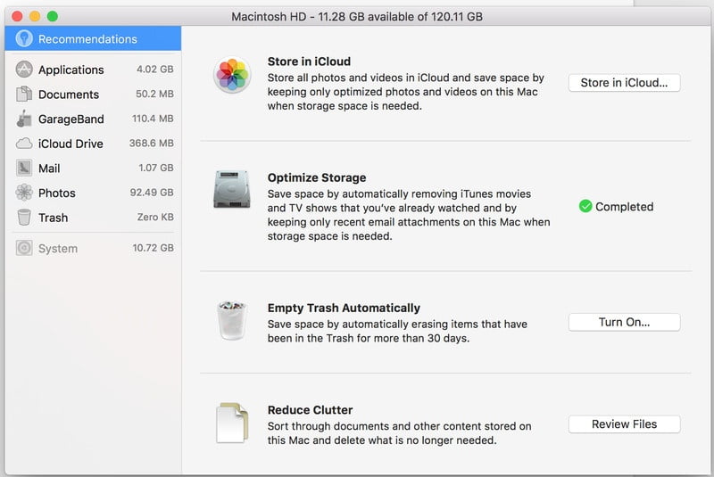The width and height of the screenshot is (714, 477).
Task: Click the Applications sidebar icon
Action: click(24, 70)
